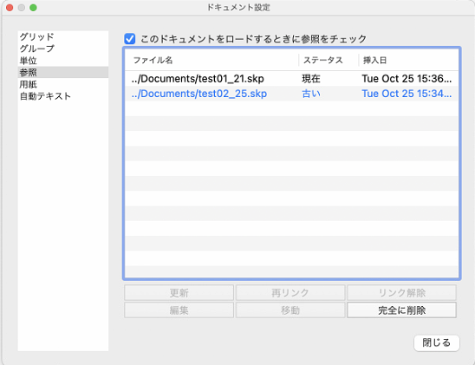Choose 自動テキスト in the sidebar
Screen dimensions: 475x365
pos(63,96)
